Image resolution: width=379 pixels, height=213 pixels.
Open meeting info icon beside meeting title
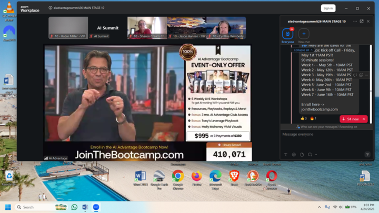51,8
